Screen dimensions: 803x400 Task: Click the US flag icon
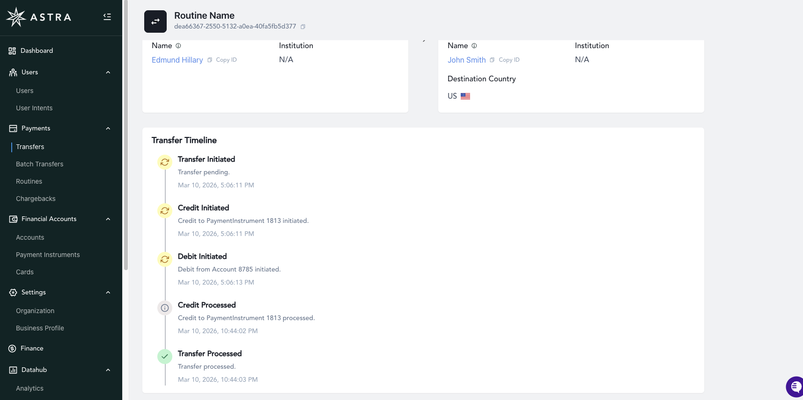pos(465,96)
